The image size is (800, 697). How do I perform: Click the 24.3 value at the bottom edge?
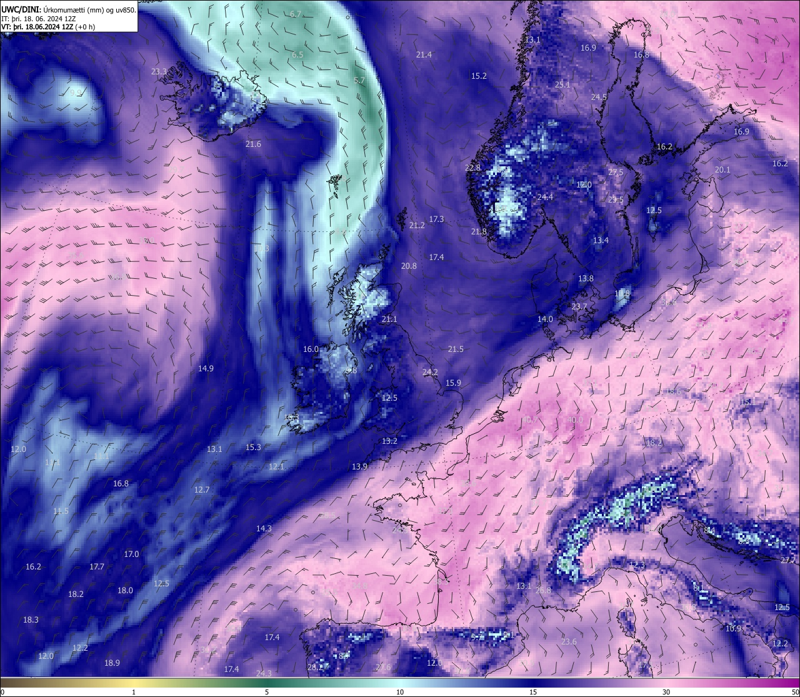tap(264, 674)
